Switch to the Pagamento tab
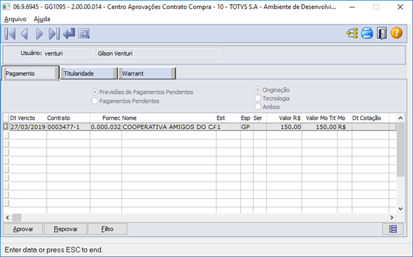Screen dimensions: 413x257 [30, 73]
